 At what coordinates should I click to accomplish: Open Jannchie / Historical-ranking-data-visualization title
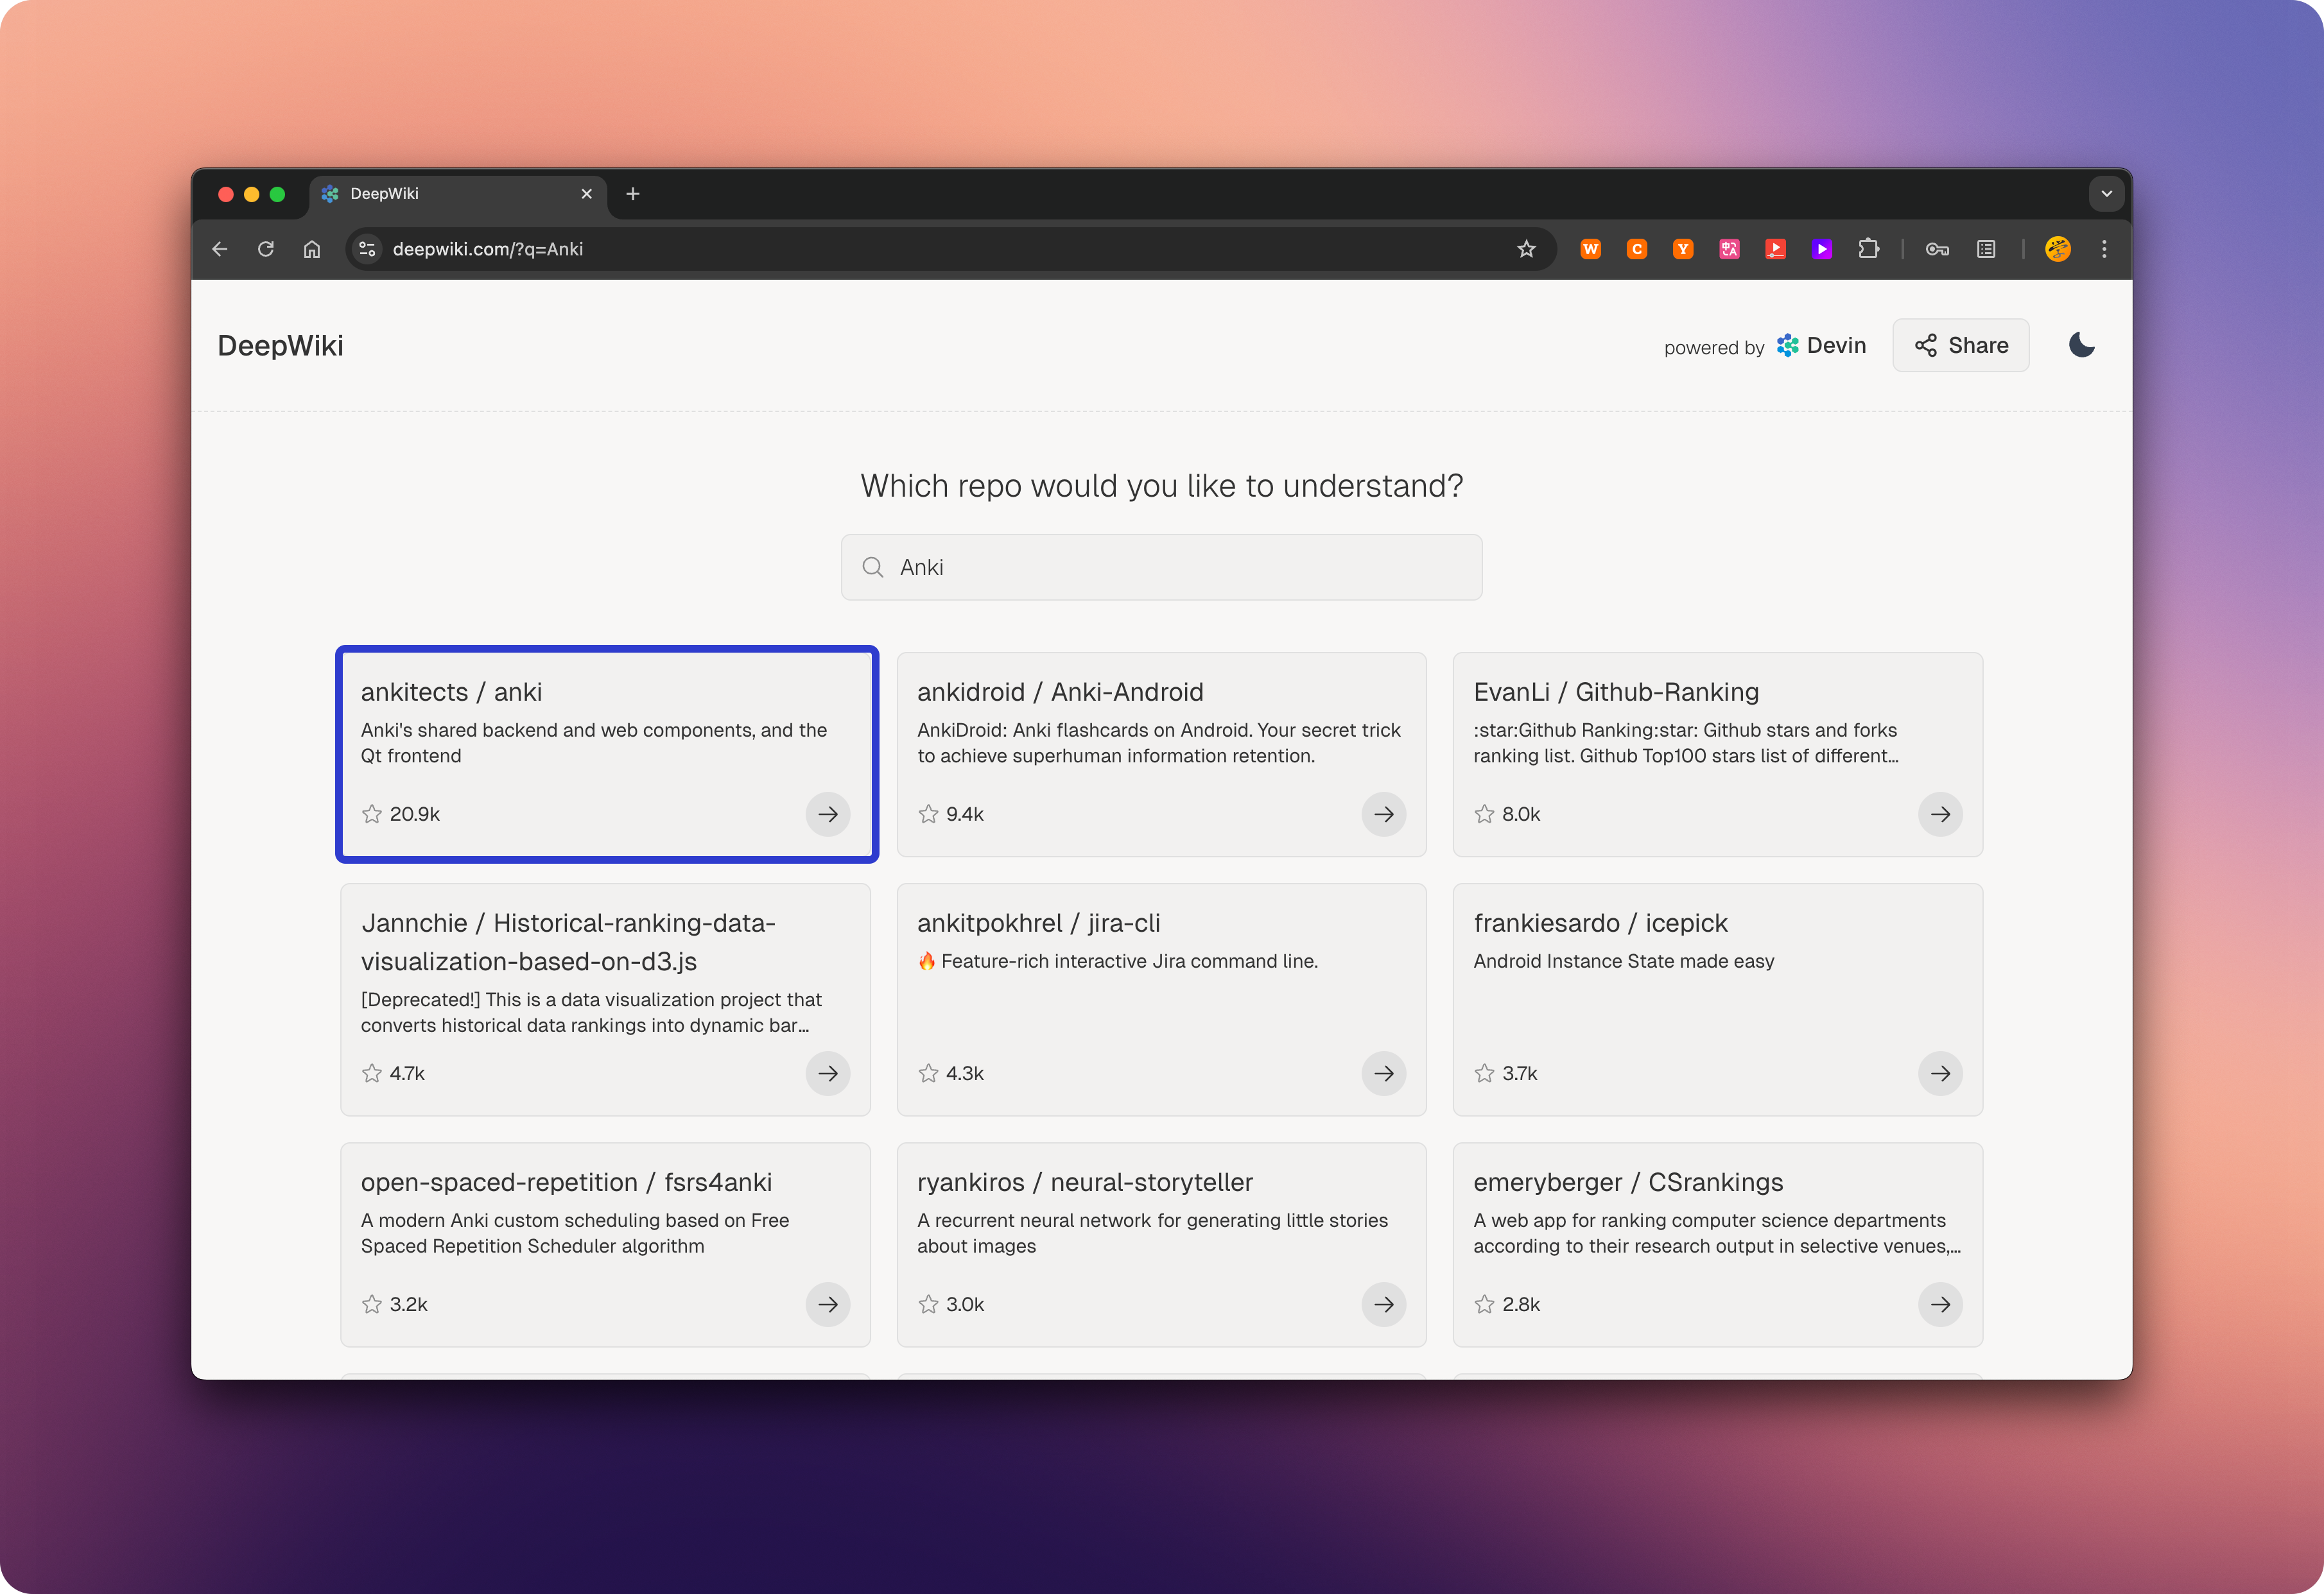568,941
